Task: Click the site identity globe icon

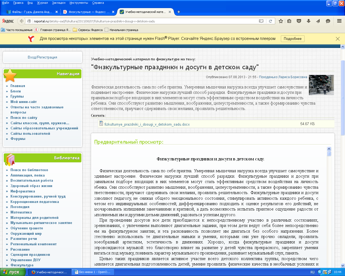Action: point(29,21)
